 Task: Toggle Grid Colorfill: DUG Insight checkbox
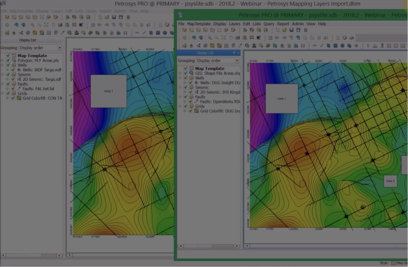[190, 111]
